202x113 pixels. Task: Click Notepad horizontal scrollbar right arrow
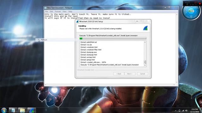click(x=174, y=84)
